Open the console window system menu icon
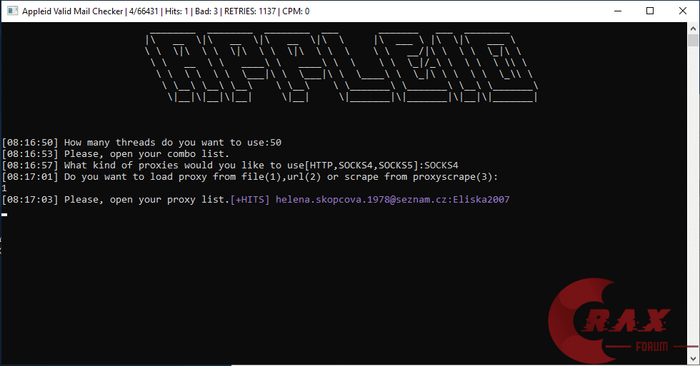The image size is (700, 366). coord(13,11)
